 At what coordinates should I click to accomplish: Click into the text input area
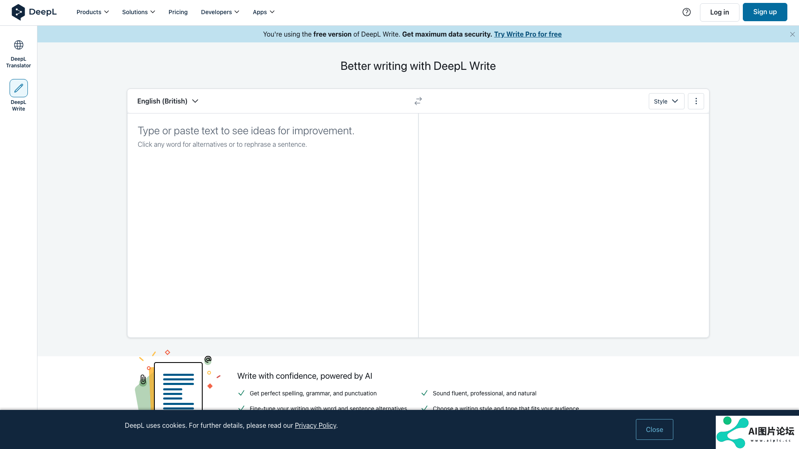coord(273,225)
